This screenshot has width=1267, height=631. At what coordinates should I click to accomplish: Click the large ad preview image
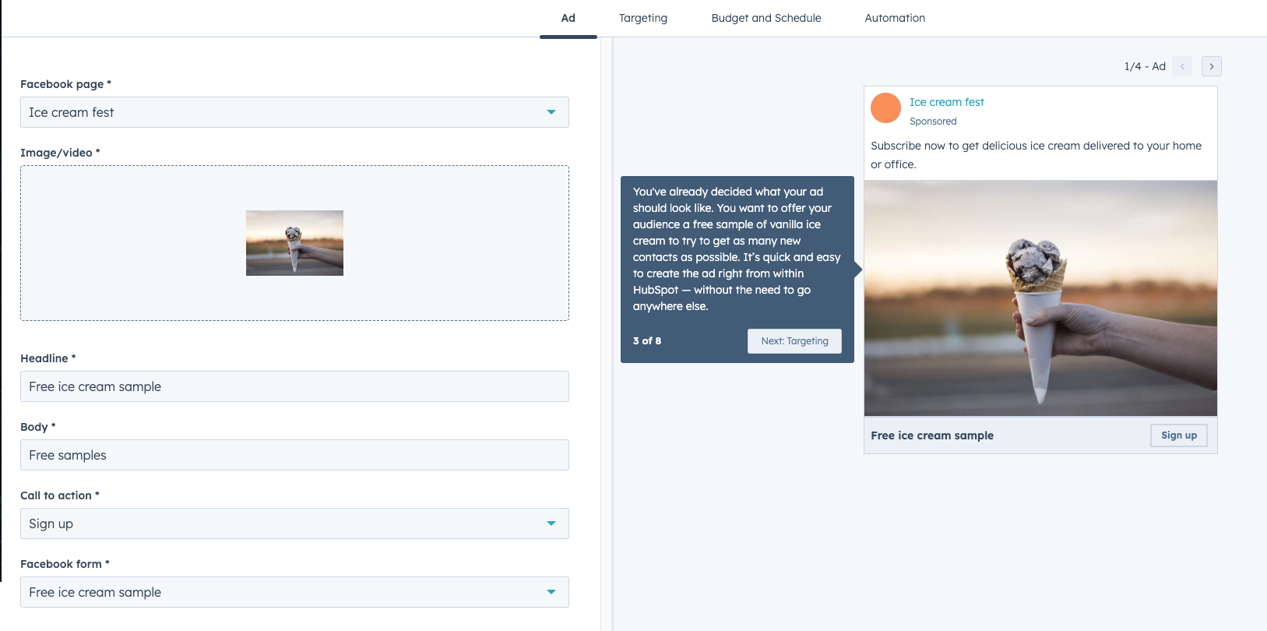pos(1040,298)
